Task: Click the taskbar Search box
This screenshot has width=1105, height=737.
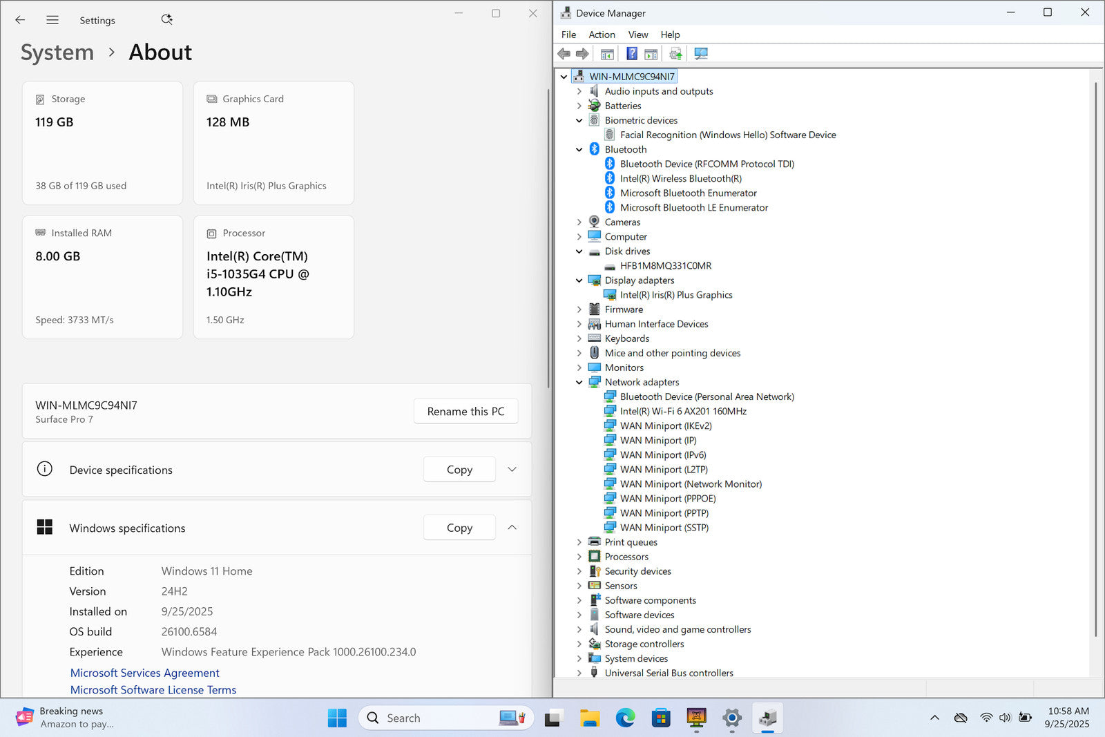Action: pyautogui.click(x=428, y=718)
